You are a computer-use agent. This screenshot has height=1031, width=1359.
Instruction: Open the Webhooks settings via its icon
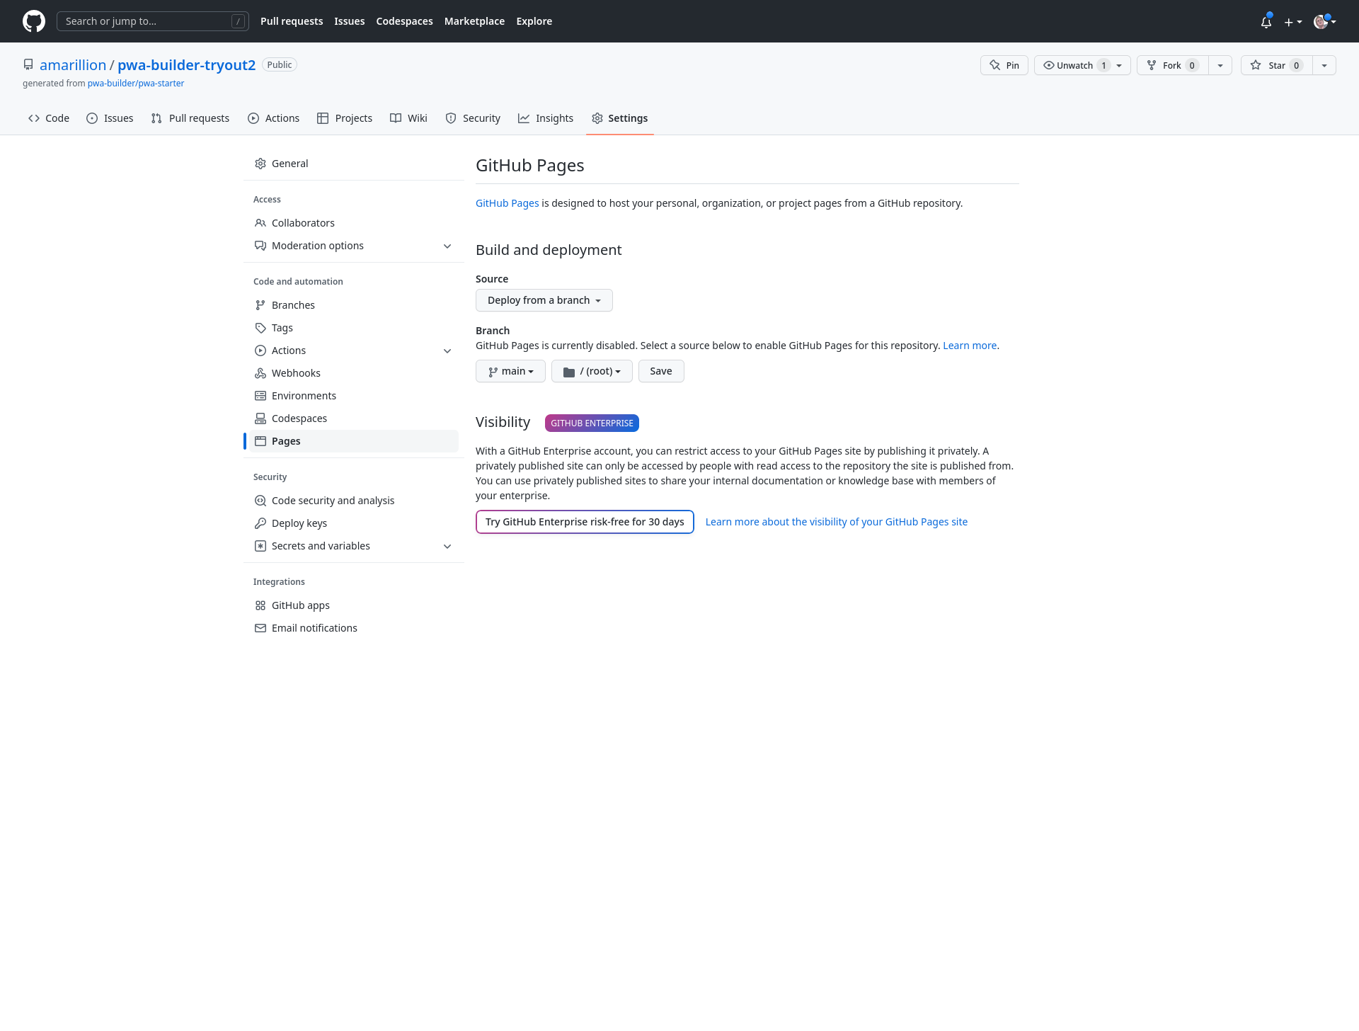260,372
